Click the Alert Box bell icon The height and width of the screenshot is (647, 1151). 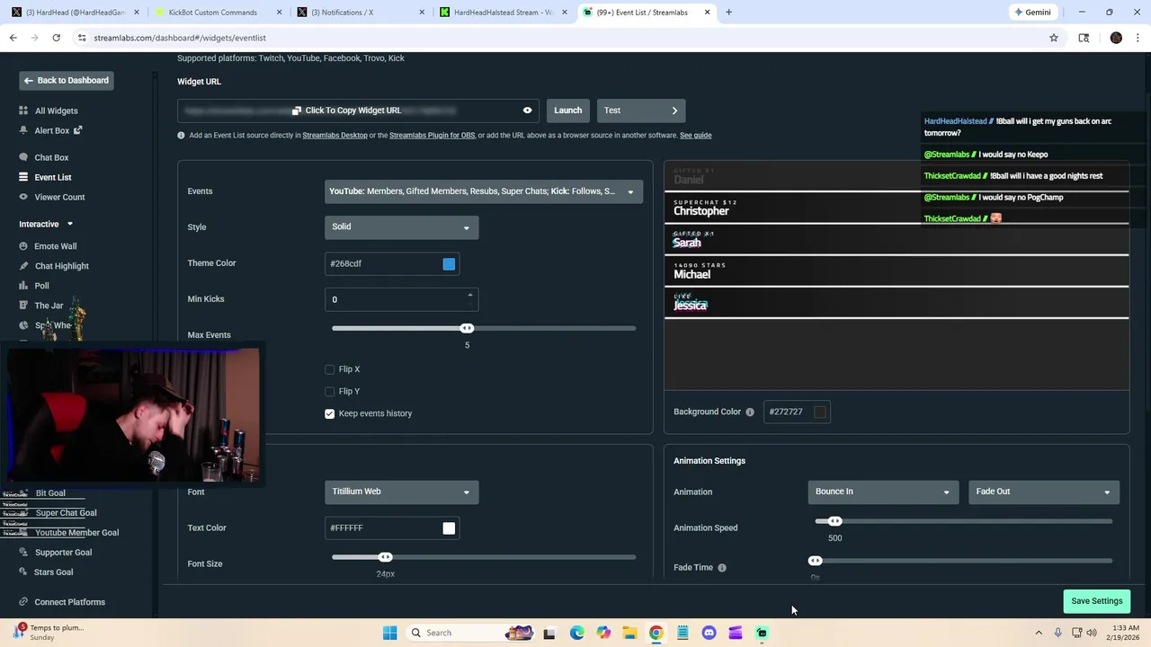[23, 130]
